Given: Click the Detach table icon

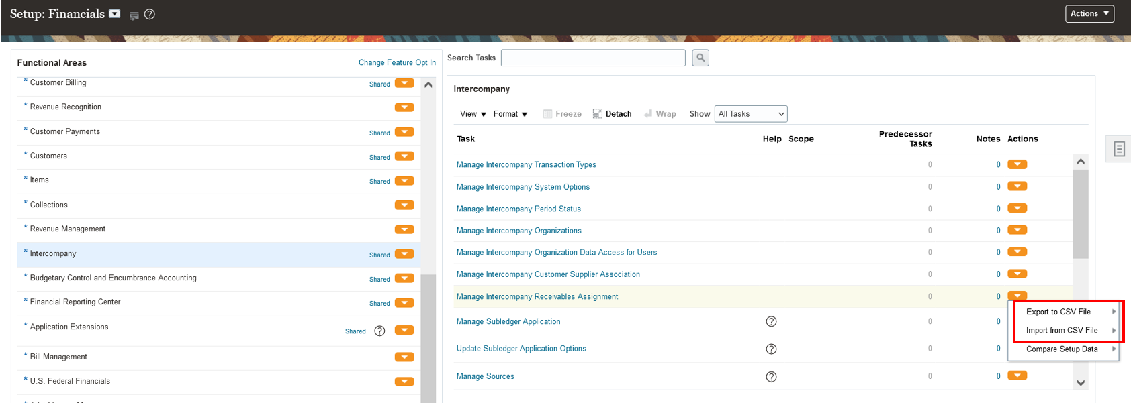Looking at the screenshot, I should 612,114.
